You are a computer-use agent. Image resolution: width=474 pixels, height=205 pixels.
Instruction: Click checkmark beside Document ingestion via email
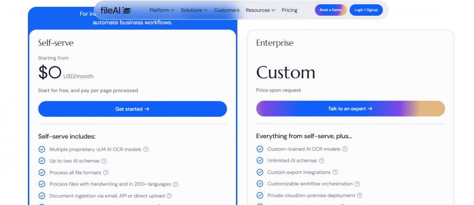[x=42, y=196]
